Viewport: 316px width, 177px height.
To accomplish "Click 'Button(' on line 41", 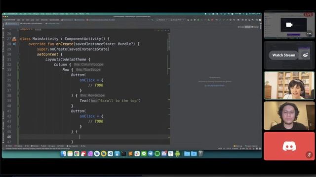I will (x=78, y=111).
